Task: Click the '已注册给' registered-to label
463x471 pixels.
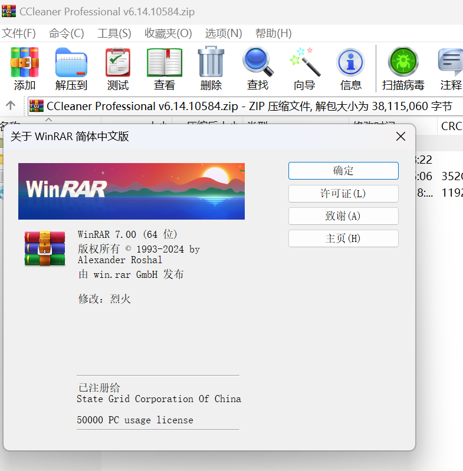Action: click(x=98, y=387)
